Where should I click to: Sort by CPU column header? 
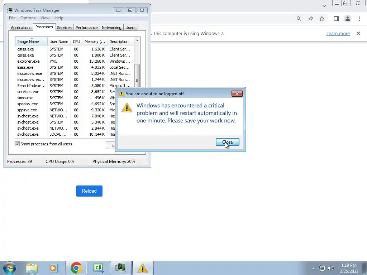76,42
